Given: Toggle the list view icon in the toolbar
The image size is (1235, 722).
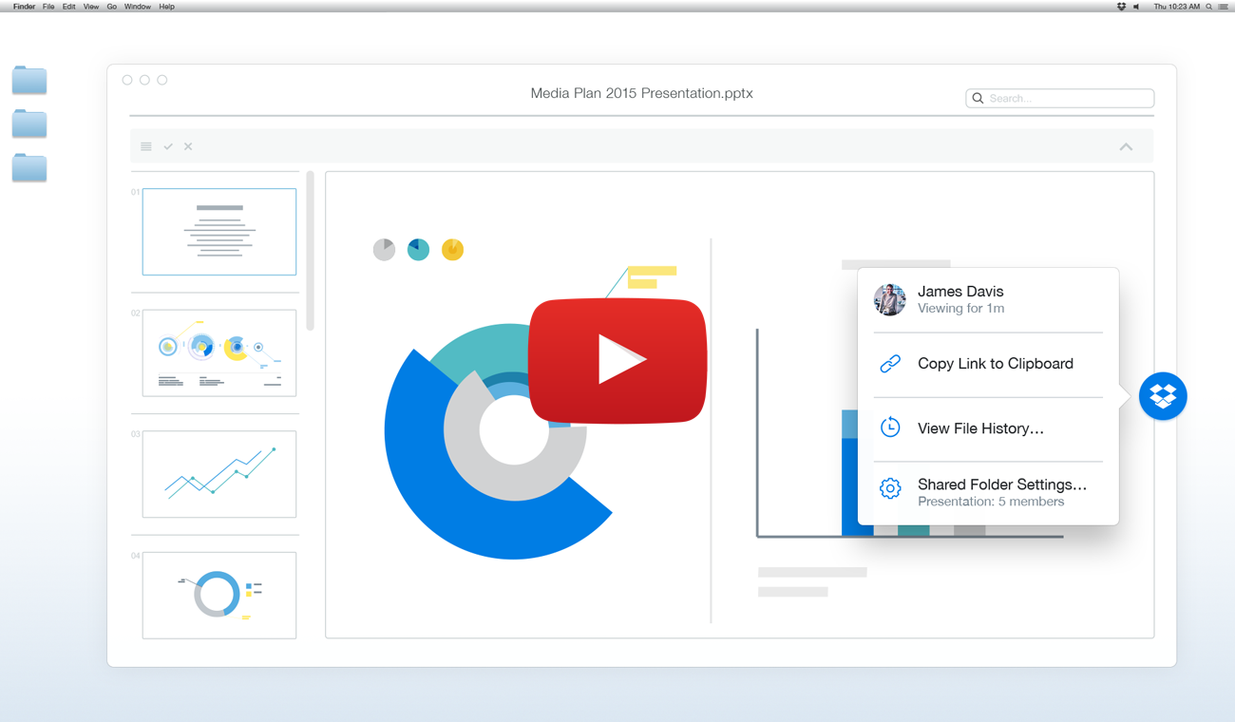Looking at the screenshot, I should 145,146.
